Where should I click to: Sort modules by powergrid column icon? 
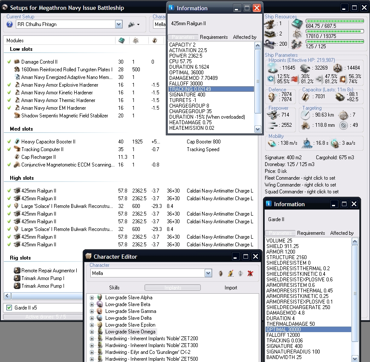(x=136, y=41)
